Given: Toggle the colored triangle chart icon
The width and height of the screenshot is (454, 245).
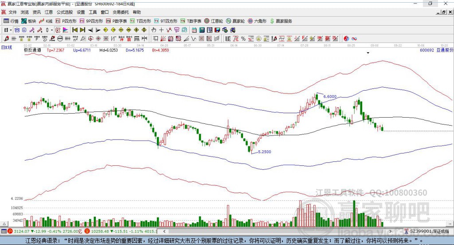Looking at the screenshot, I should (66, 30).
